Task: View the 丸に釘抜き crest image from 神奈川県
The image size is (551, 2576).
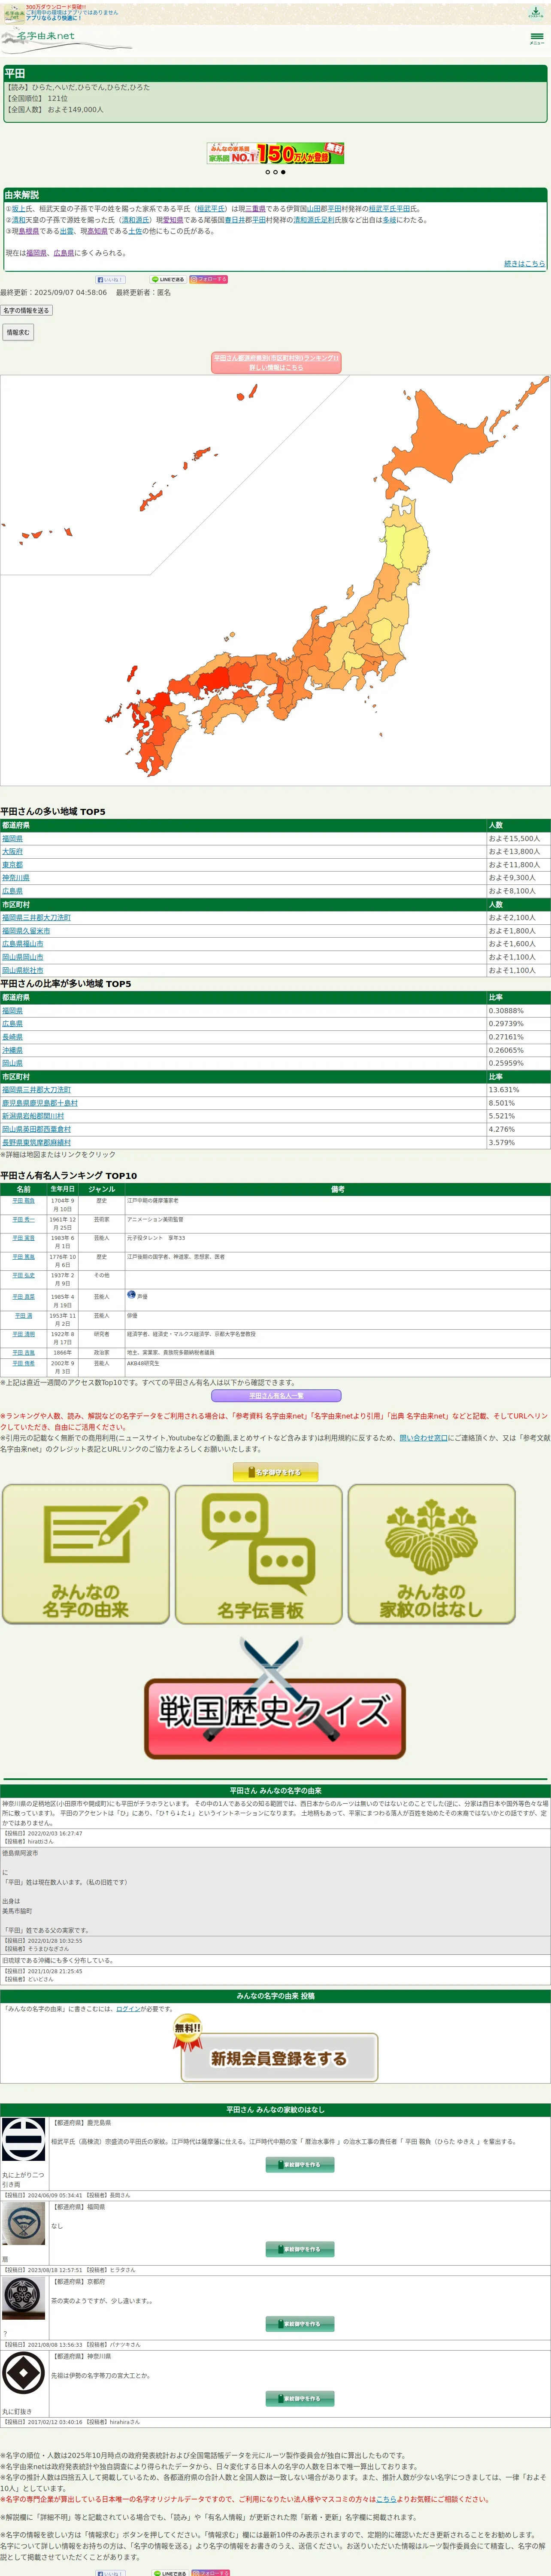Action: (24, 2373)
